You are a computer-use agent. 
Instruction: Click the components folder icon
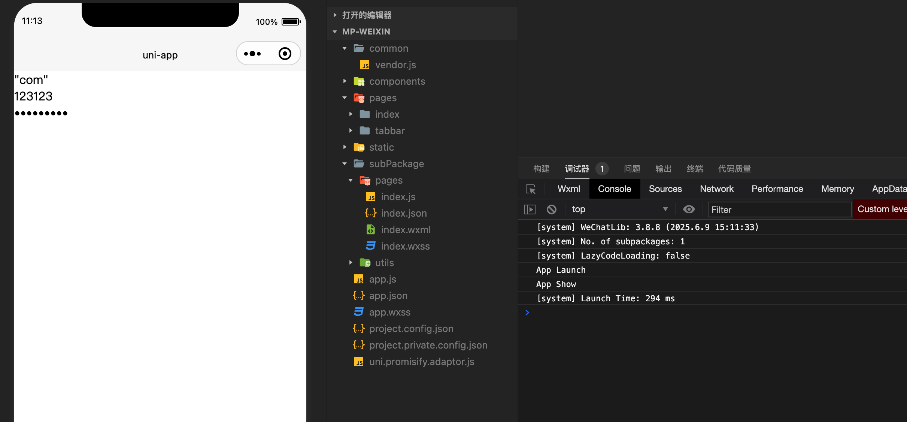[x=359, y=81]
